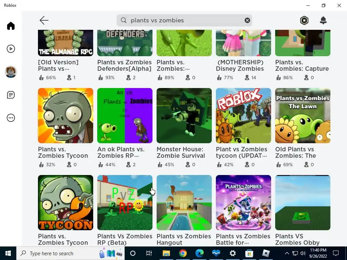Open Plants vs. Zombies: Capture title

[302, 65]
